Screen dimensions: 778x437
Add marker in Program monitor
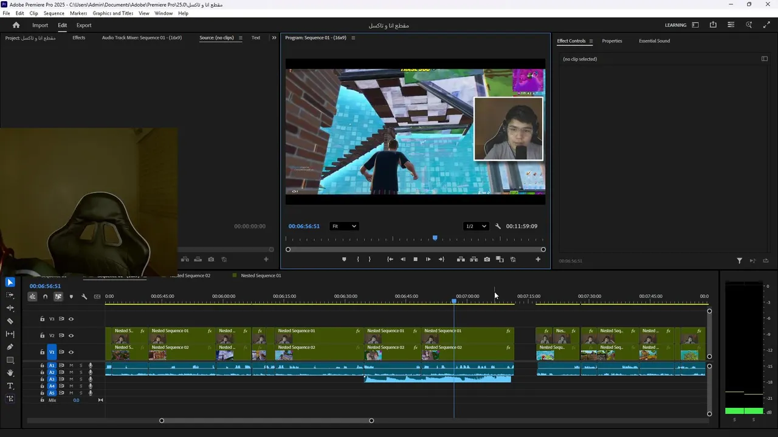click(x=344, y=259)
